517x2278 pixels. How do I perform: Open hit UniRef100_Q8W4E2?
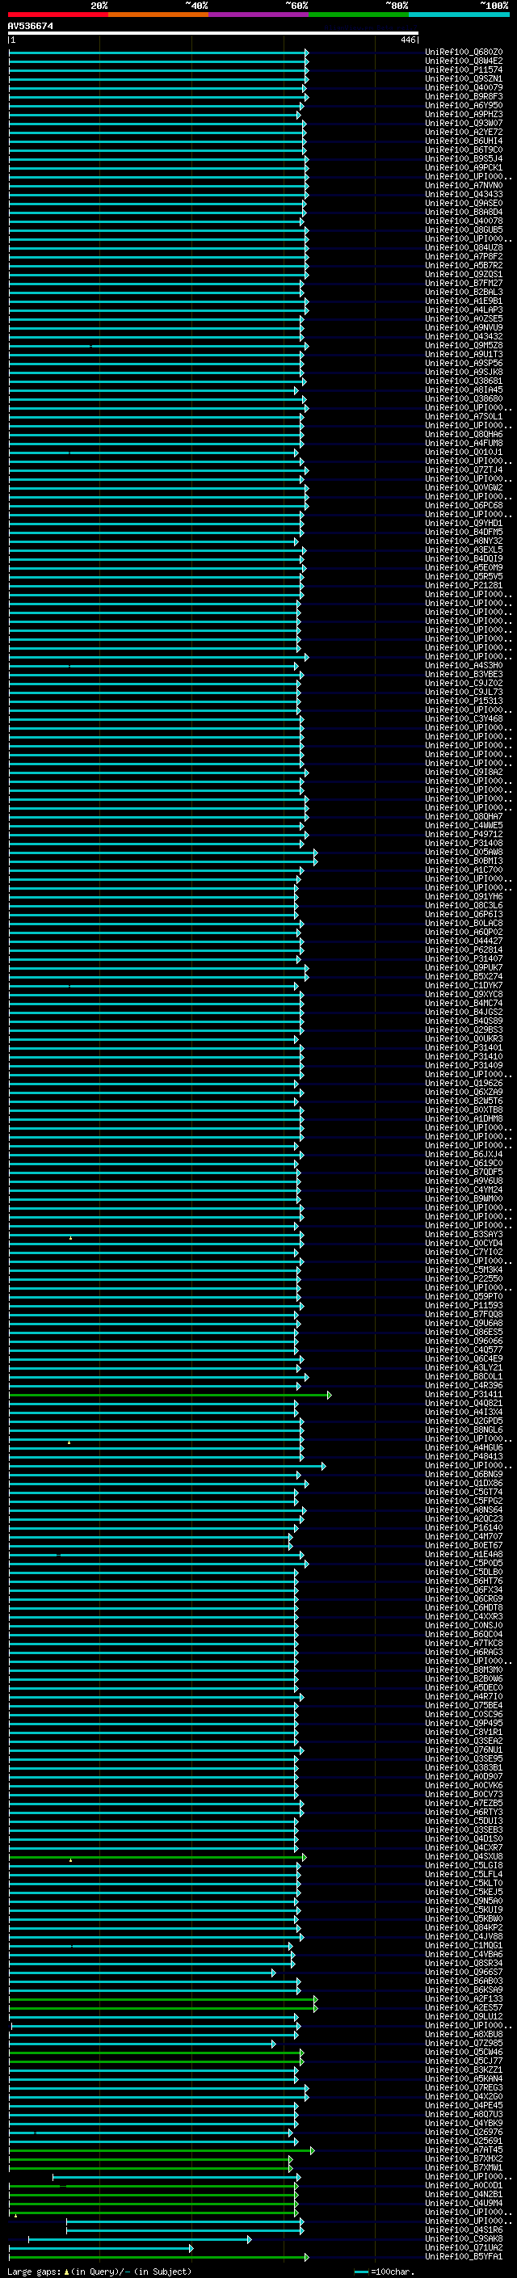464,61
